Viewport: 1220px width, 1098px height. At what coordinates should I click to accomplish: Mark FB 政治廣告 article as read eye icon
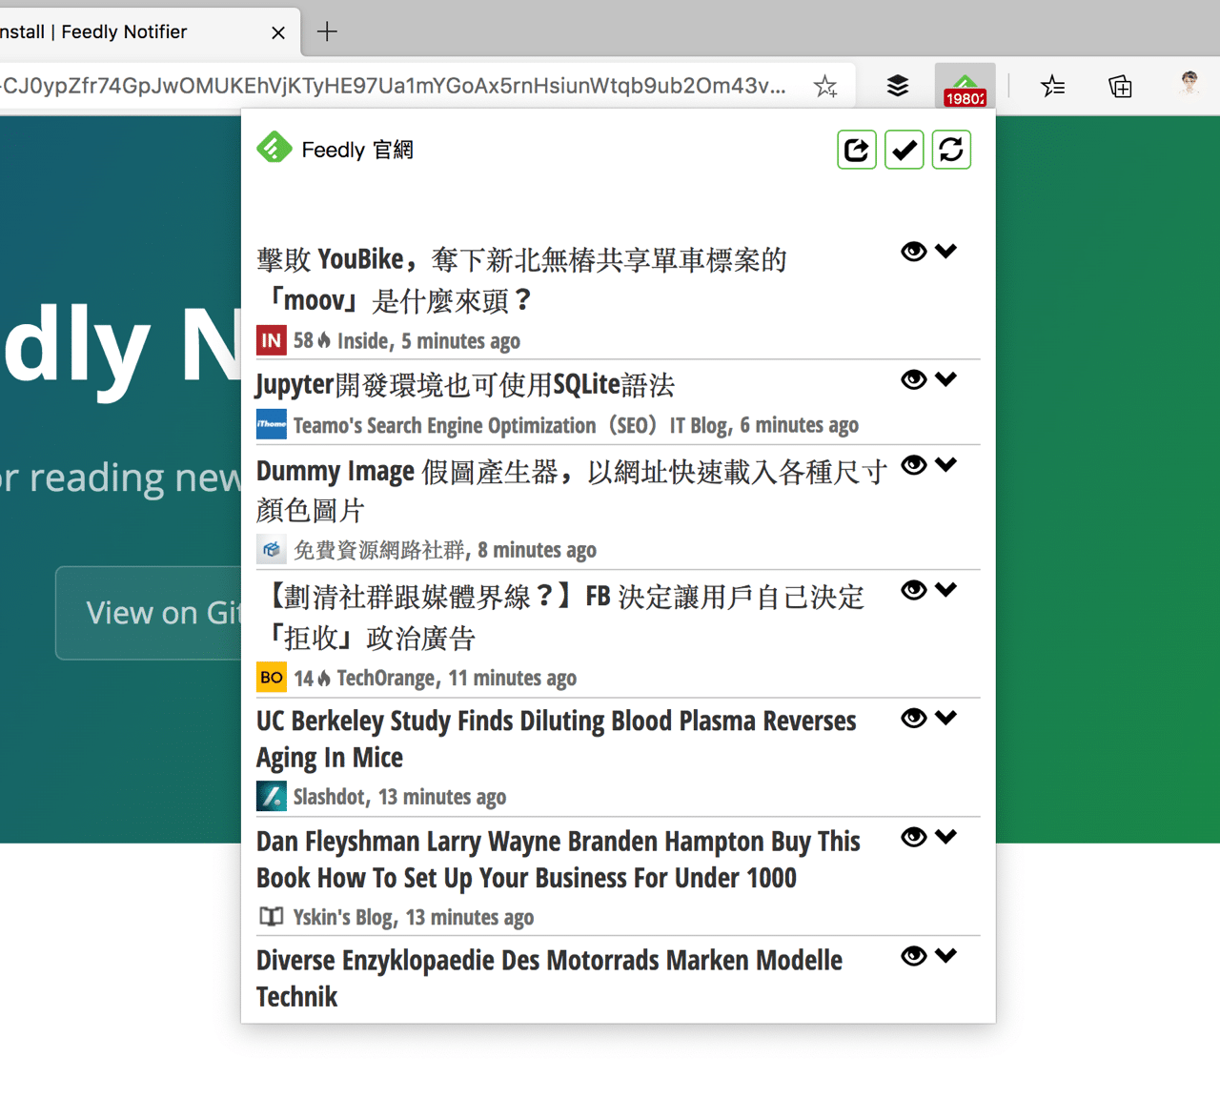click(x=914, y=590)
